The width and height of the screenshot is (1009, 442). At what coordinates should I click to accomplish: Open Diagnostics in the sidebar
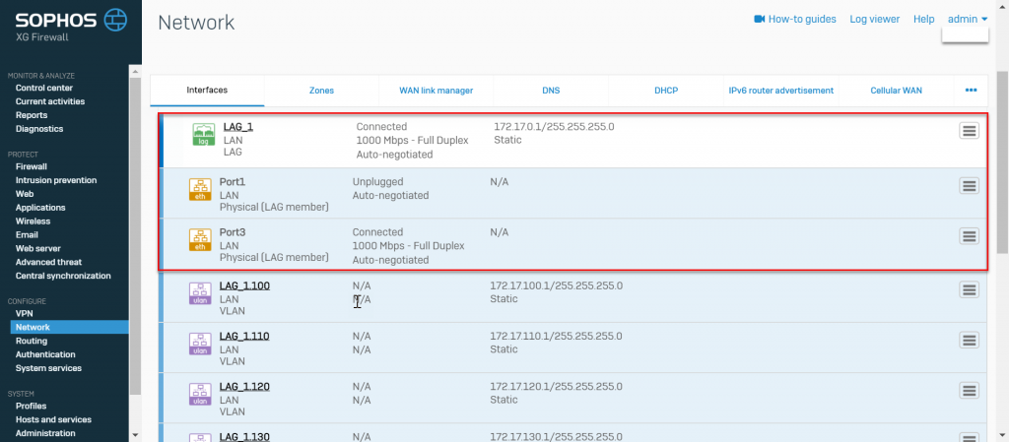click(39, 129)
